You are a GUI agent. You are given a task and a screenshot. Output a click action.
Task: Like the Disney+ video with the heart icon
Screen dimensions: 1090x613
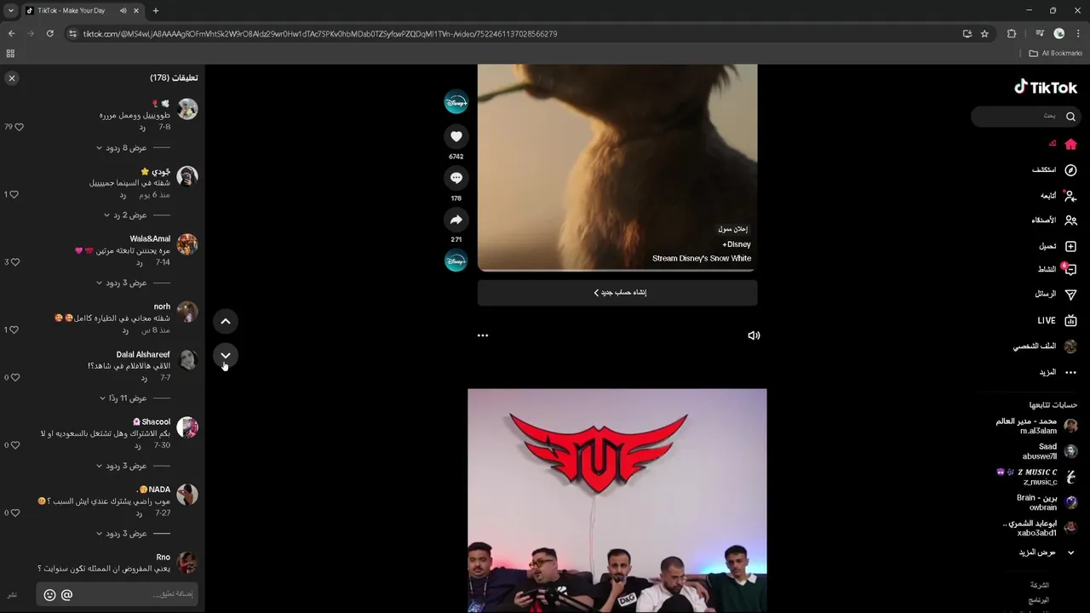[456, 136]
